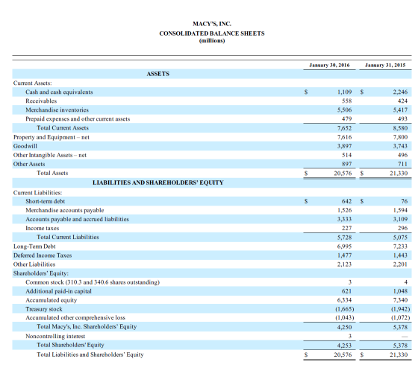Select the Merchandise inventories label
This screenshot has width=418, height=368.
(57, 110)
